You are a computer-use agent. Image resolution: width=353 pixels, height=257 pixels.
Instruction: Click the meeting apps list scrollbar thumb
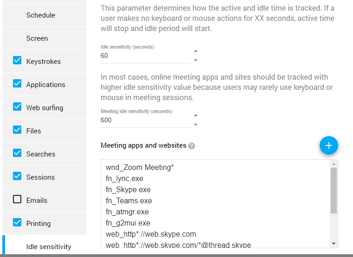tap(334, 190)
